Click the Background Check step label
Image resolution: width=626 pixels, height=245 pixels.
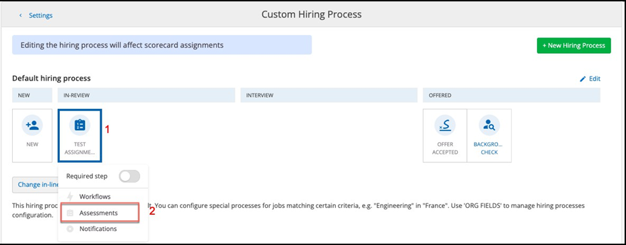pos(489,148)
